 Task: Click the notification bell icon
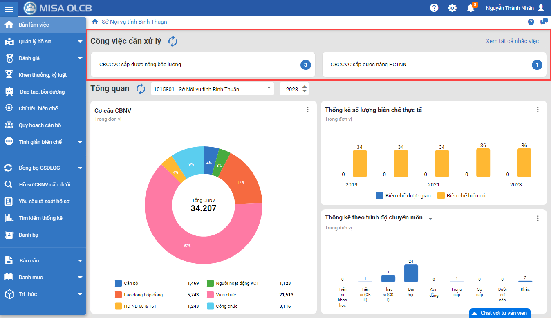470,8
